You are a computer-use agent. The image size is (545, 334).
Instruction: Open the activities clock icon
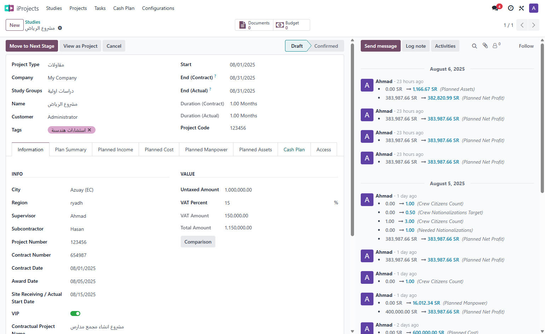pos(511,8)
